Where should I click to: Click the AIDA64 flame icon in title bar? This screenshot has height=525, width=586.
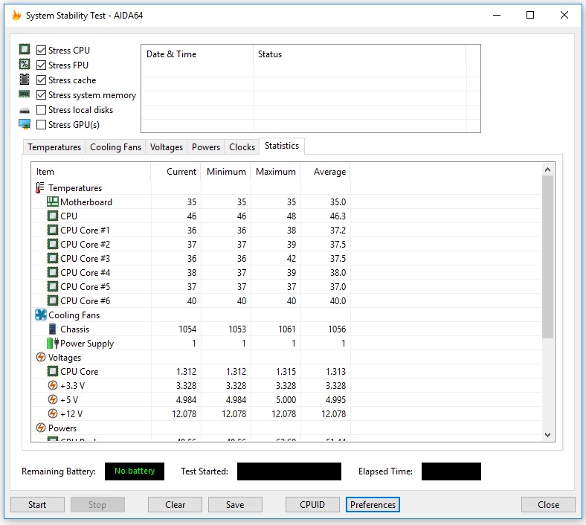[16, 16]
